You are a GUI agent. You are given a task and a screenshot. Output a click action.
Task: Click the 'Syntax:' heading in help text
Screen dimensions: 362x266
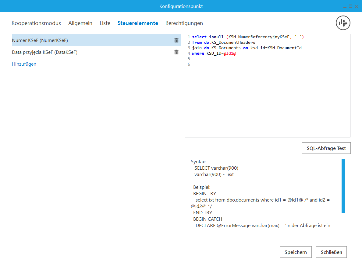198,162
